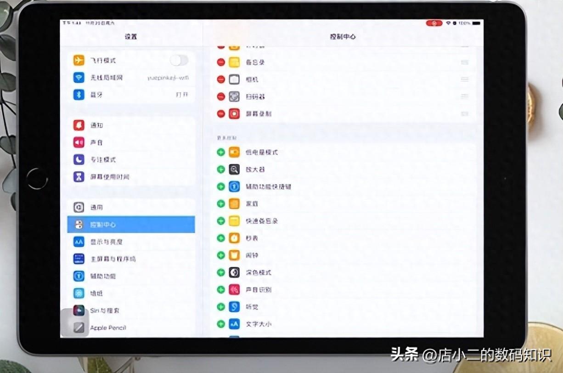Select the Focus Mode (专注模式) icon
This screenshot has width=563, height=373.
point(78,159)
